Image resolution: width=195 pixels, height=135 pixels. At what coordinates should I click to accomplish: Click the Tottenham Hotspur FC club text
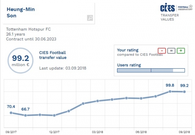(29, 29)
